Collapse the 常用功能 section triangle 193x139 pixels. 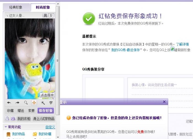pos(6,127)
